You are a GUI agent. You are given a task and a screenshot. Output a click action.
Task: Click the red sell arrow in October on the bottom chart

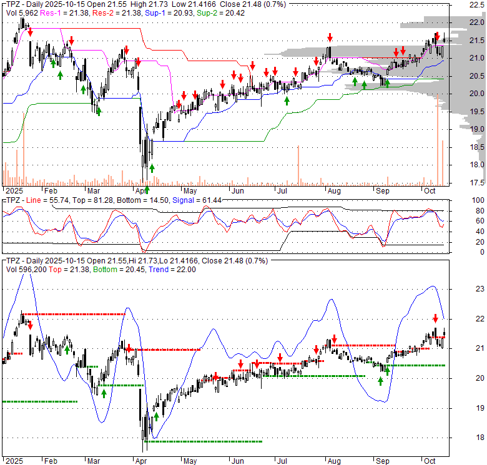point(435,318)
